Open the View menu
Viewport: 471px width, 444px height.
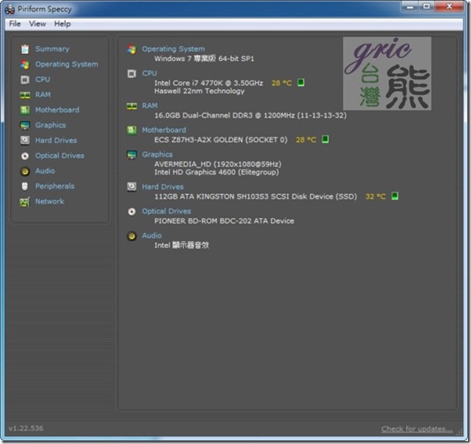(37, 24)
